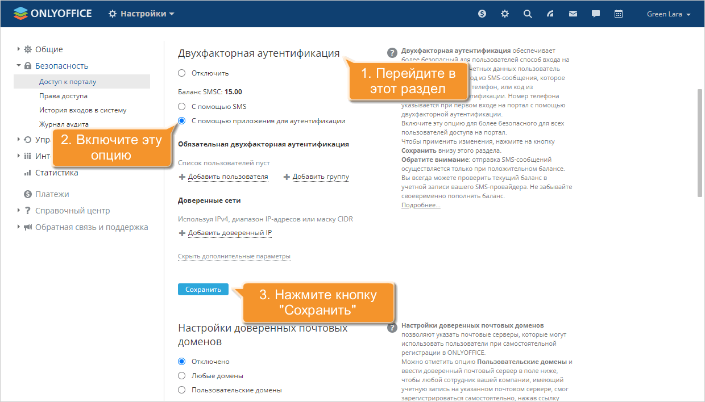The width and height of the screenshot is (705, 402).
Task: Open the Подробнее... help link
Action: (x=421, y=205)
